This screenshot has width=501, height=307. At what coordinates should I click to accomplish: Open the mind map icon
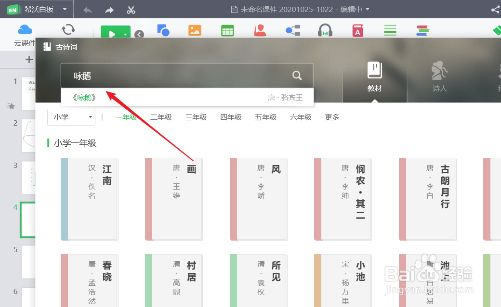tap(293, 30)
